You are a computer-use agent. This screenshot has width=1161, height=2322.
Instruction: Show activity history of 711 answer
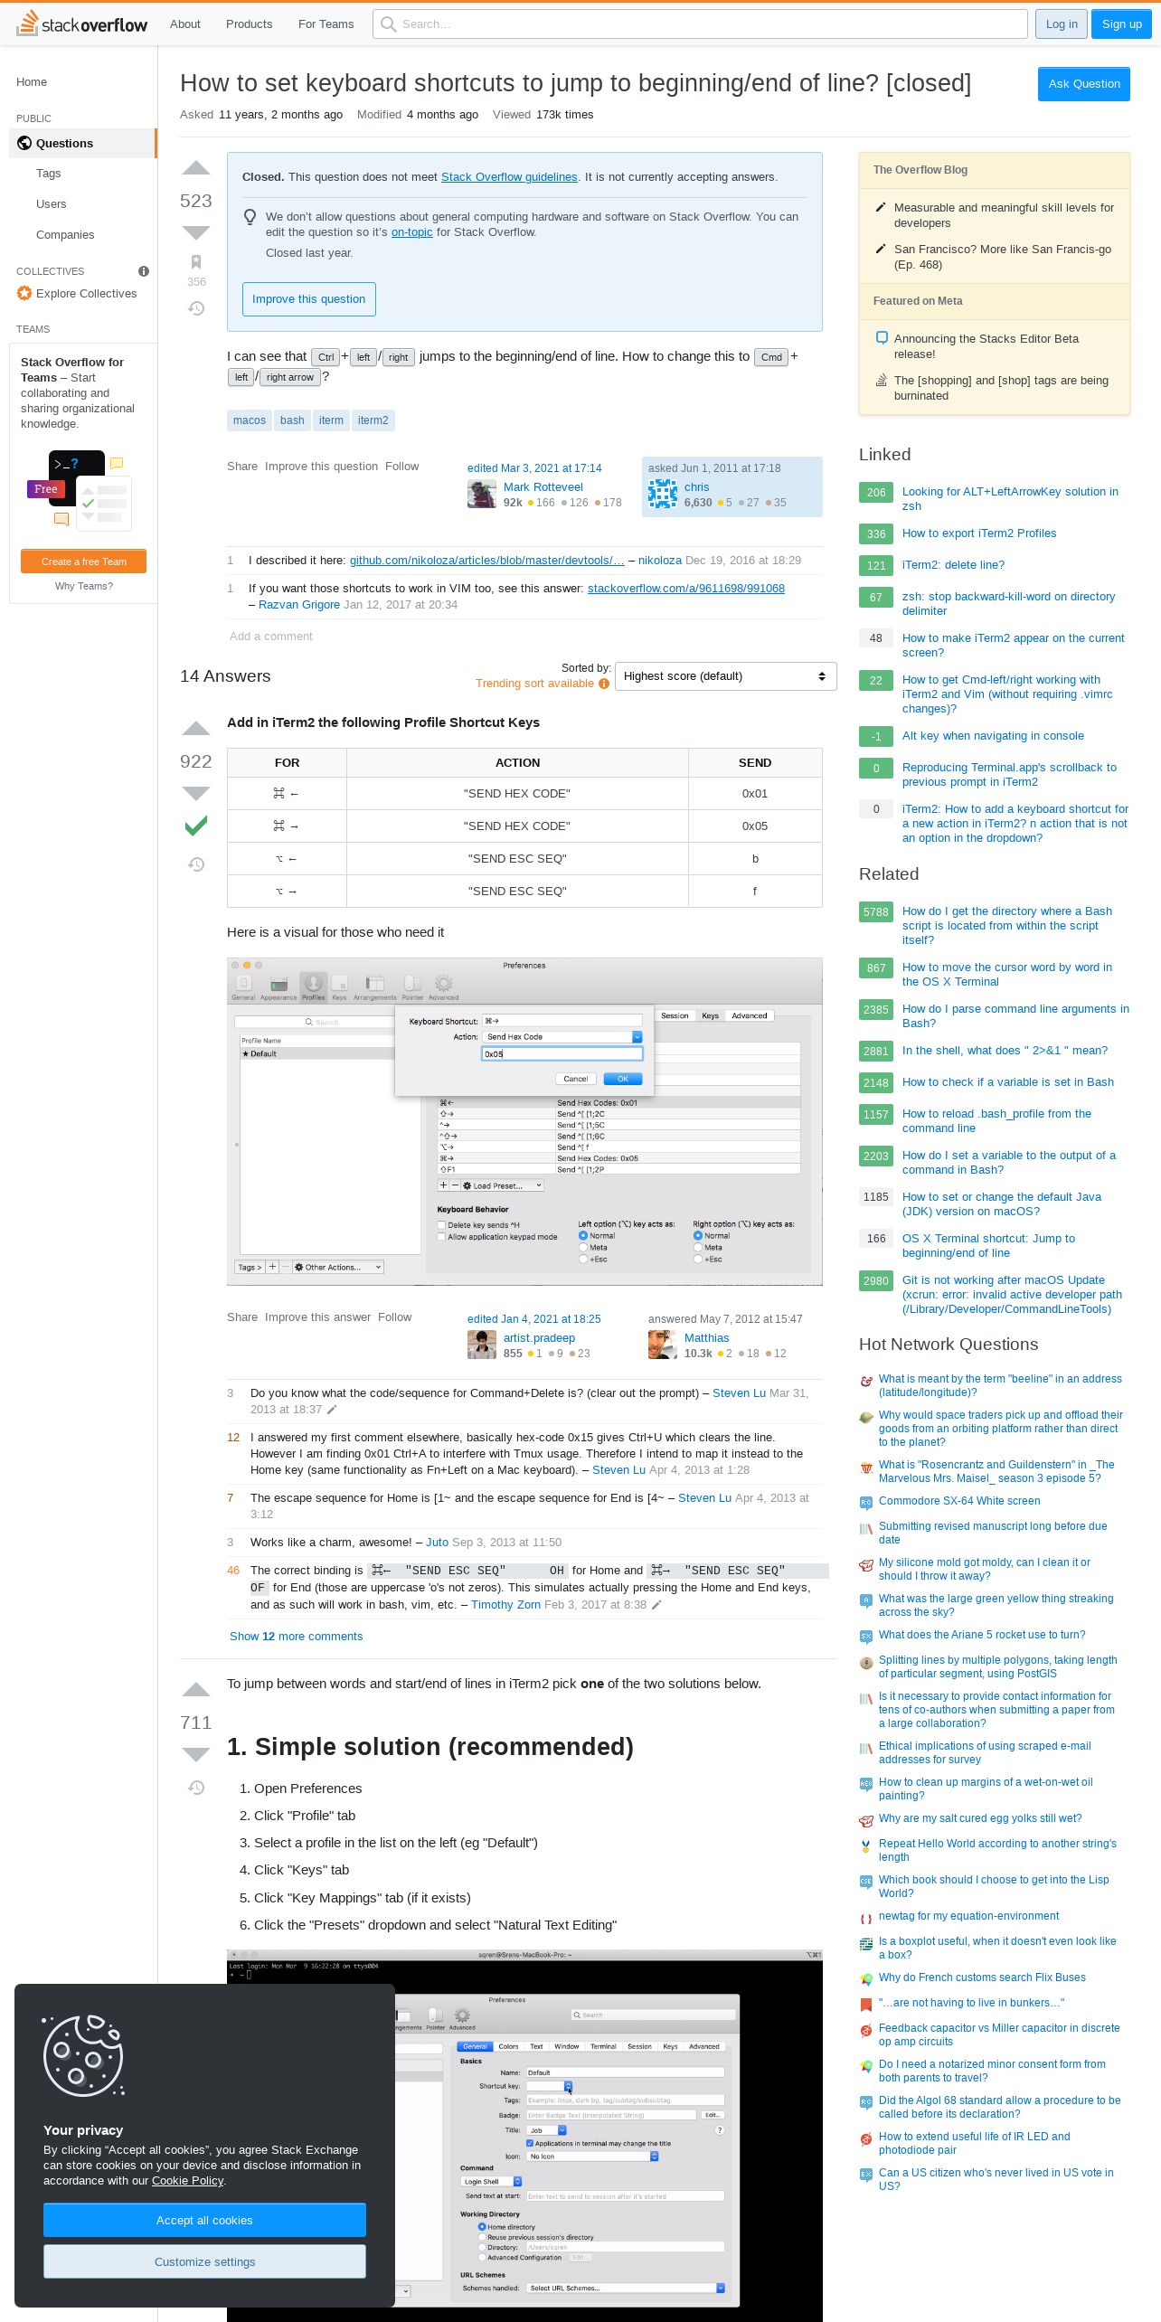(196, 1788)
